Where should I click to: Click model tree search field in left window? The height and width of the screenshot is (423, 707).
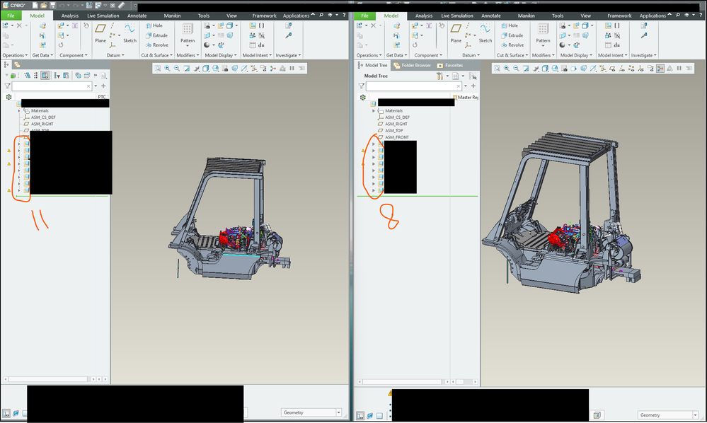(x=52, y=86)
